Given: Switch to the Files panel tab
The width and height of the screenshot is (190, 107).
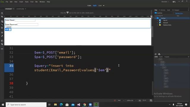Looking at the screenshot, I should tap(156, 10).
